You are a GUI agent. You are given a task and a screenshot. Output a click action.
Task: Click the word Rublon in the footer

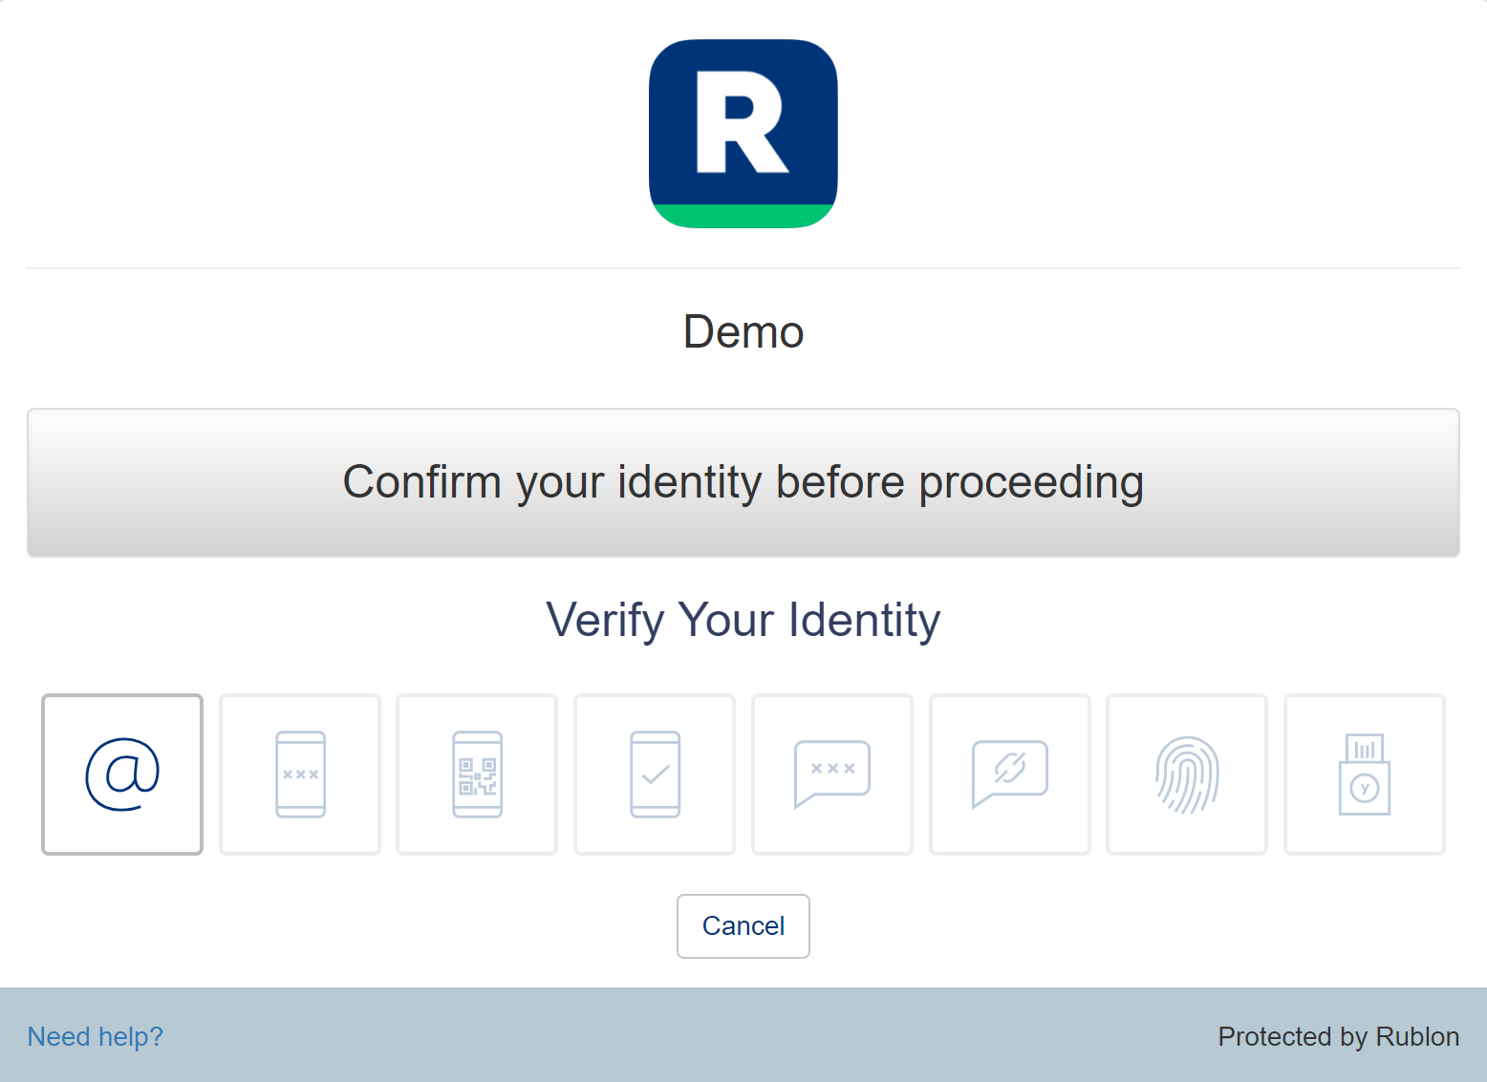[1417, 1036]
